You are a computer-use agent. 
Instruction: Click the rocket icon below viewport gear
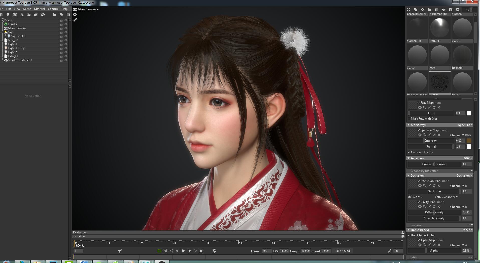pos(75,20)
